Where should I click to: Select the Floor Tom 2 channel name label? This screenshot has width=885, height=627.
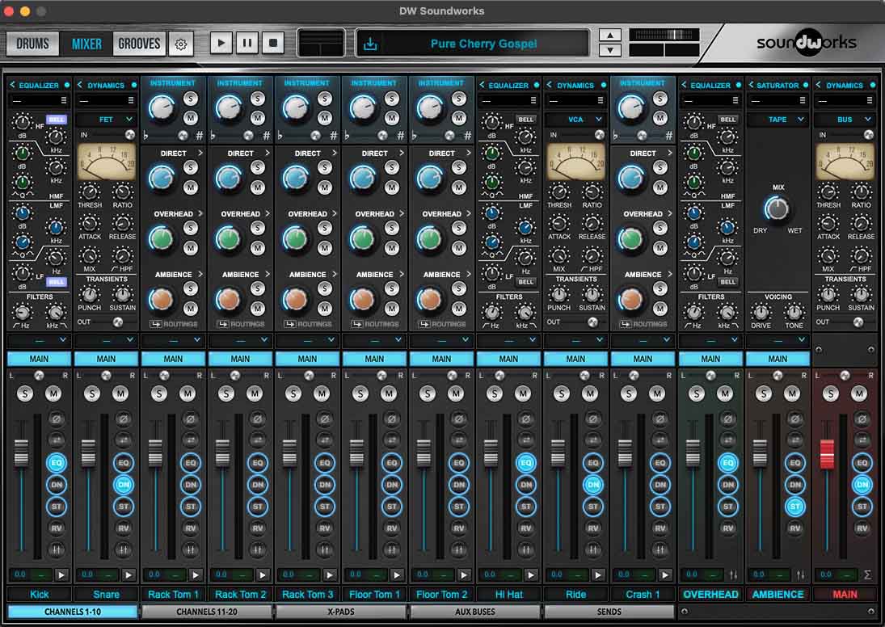coord(441,594)
